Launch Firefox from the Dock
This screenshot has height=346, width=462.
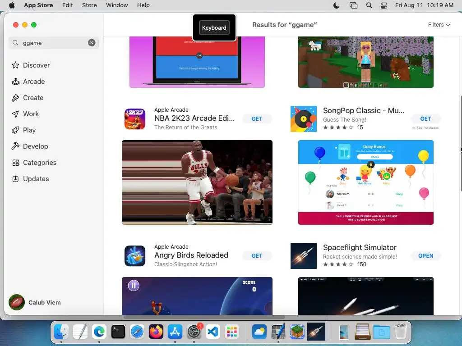pyautogui.click(x=156, y=332)
